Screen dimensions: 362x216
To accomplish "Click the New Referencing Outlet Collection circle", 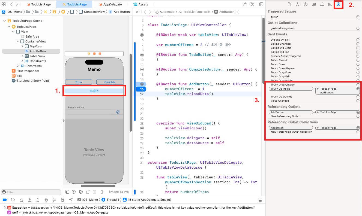I will click(358, 132).
